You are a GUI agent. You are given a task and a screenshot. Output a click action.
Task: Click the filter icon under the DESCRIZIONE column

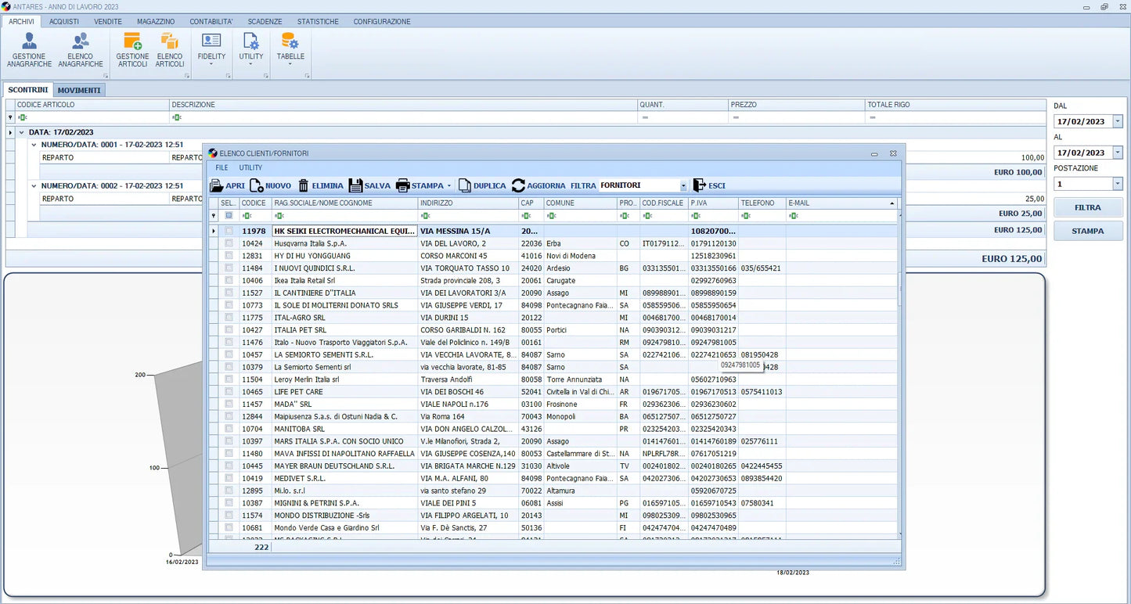[x=177, y=117]
